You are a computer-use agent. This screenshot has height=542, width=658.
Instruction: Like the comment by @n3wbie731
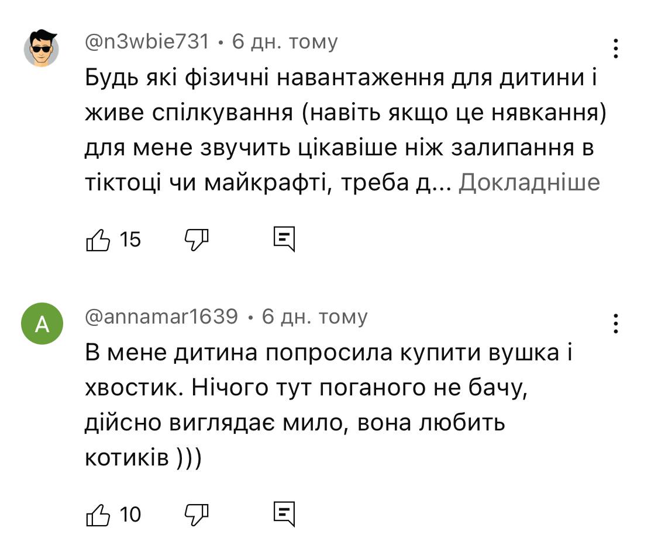click(x=98, y=240)
